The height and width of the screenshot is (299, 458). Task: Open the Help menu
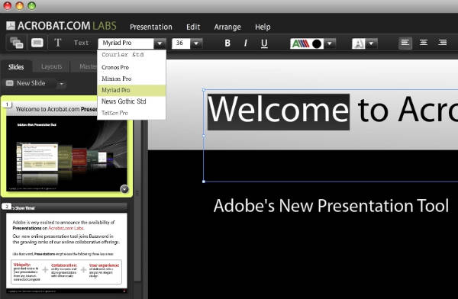pos(263,27)
